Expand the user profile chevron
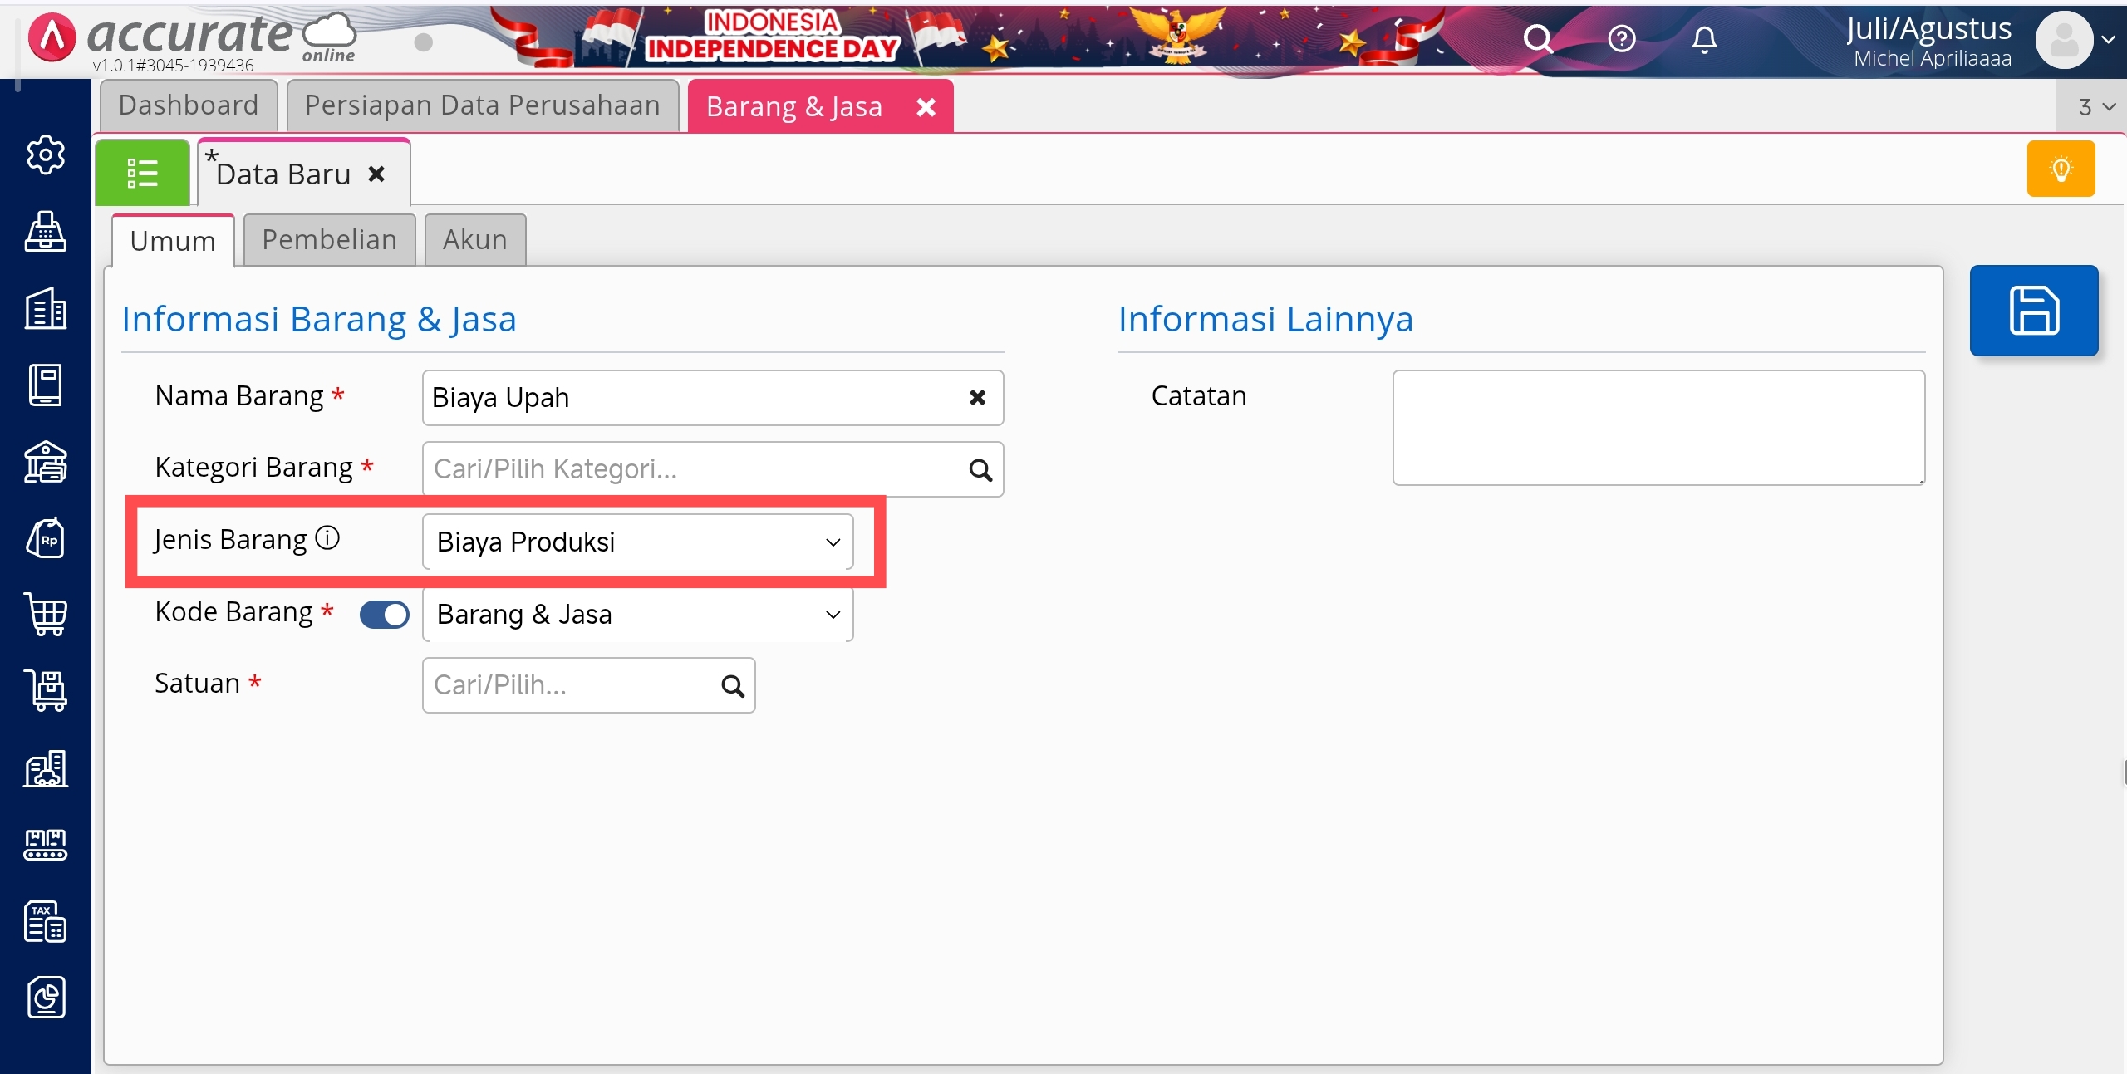 2108,39
